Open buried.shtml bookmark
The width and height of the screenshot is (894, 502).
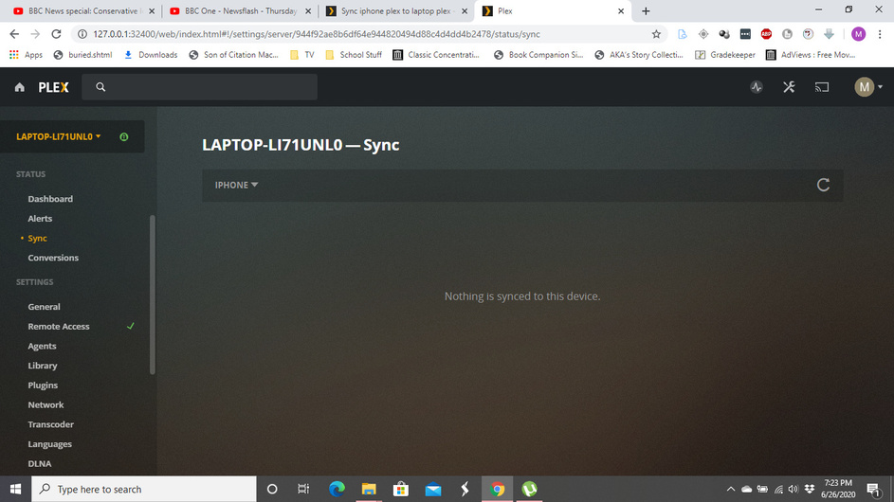click(82, 55)
